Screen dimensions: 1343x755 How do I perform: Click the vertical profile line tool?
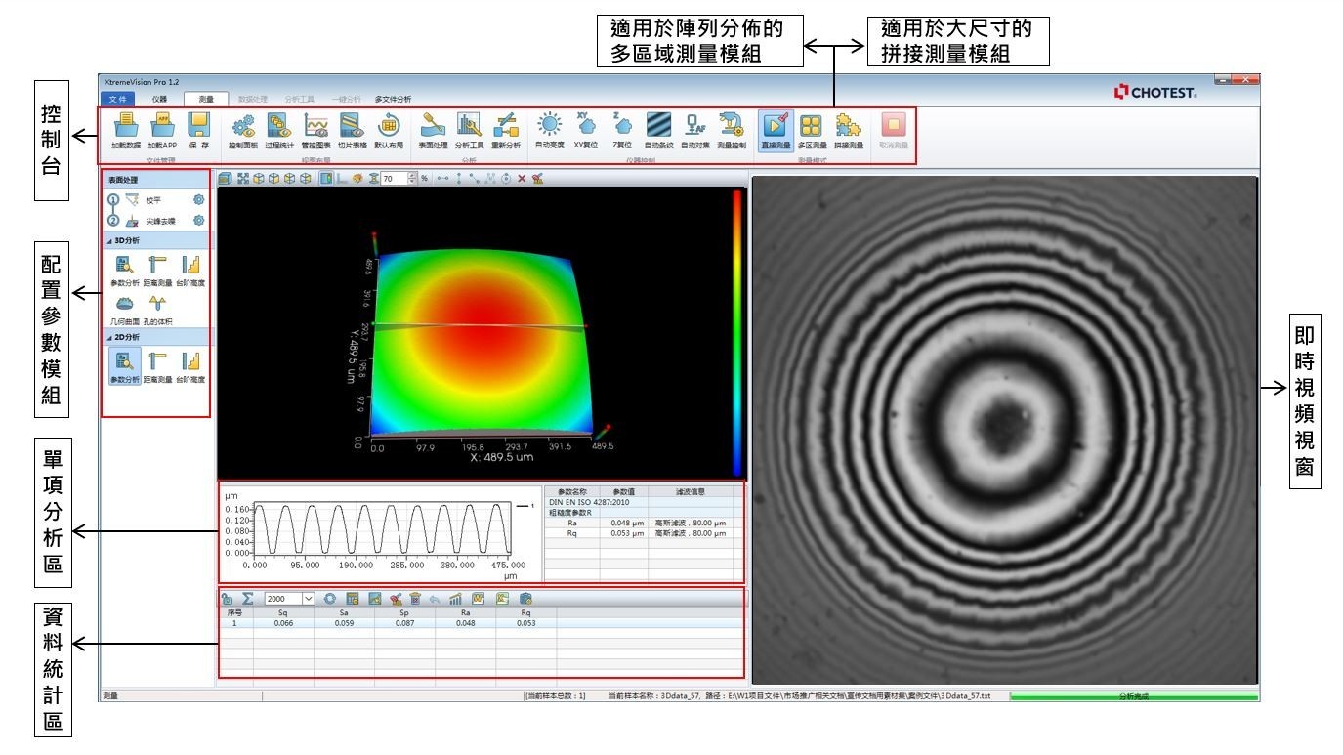tap(460, 179)
